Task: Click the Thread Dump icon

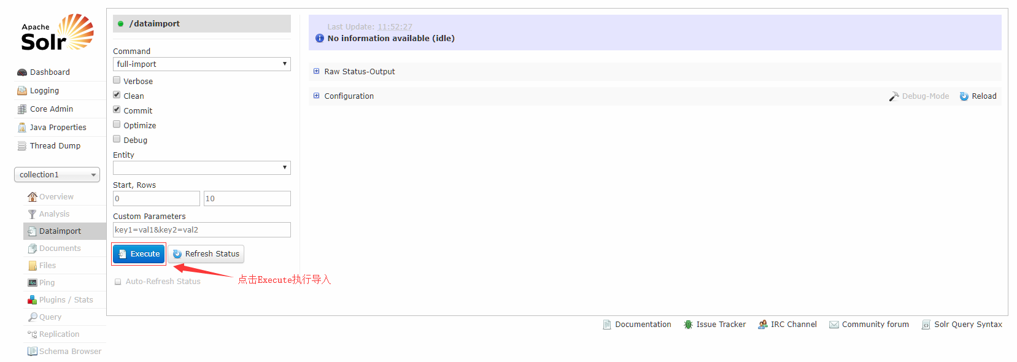Action: click(x=22, y=146)
